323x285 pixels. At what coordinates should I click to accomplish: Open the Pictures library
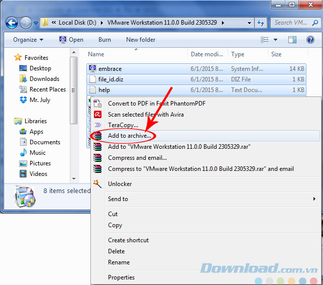pyautogui.click(x=35, y=163)
